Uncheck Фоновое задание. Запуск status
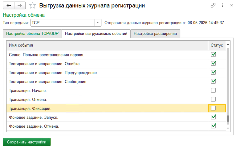Image resolution: width=236 pixels, height=149 pixels. pos(213,117)
